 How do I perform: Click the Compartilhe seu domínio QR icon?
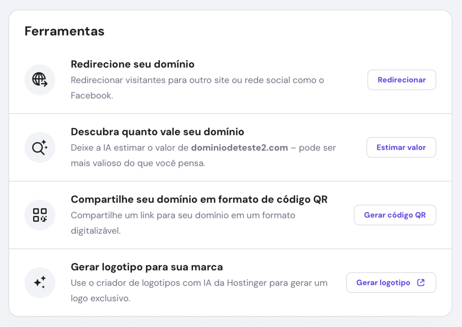pyautogui.click(x=40, y=215)
